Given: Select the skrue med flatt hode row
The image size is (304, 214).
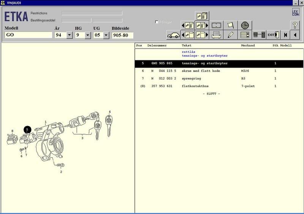Looking at the screenshot, I should click(x=206, y=71).
